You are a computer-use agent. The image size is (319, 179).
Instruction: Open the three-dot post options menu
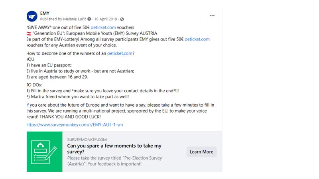(212, 16)
